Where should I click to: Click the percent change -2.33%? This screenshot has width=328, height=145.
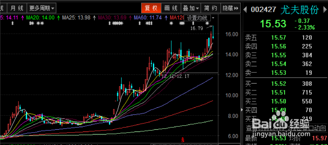point(304,27)
